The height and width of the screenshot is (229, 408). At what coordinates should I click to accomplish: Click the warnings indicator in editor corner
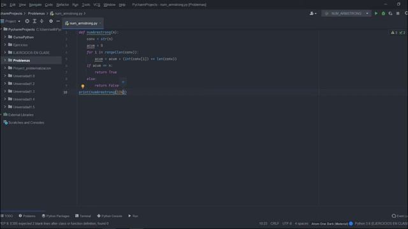coord(394,32)
